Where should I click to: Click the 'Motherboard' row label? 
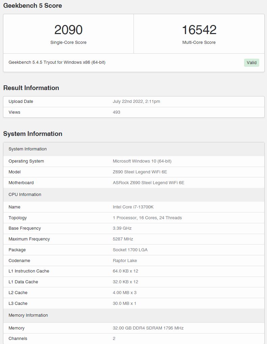[21, 182]
